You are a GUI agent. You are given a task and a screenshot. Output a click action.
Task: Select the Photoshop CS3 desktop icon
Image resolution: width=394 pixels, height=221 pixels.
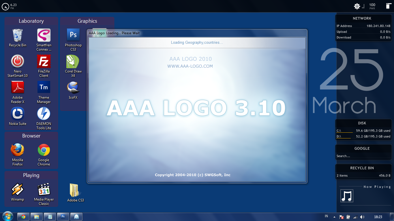(73, 40)
